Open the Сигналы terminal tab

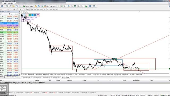tap(60, 92)
